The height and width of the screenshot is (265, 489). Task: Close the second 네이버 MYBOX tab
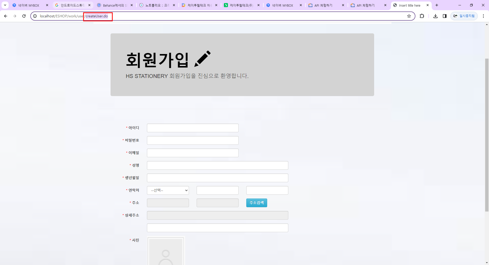301,5
